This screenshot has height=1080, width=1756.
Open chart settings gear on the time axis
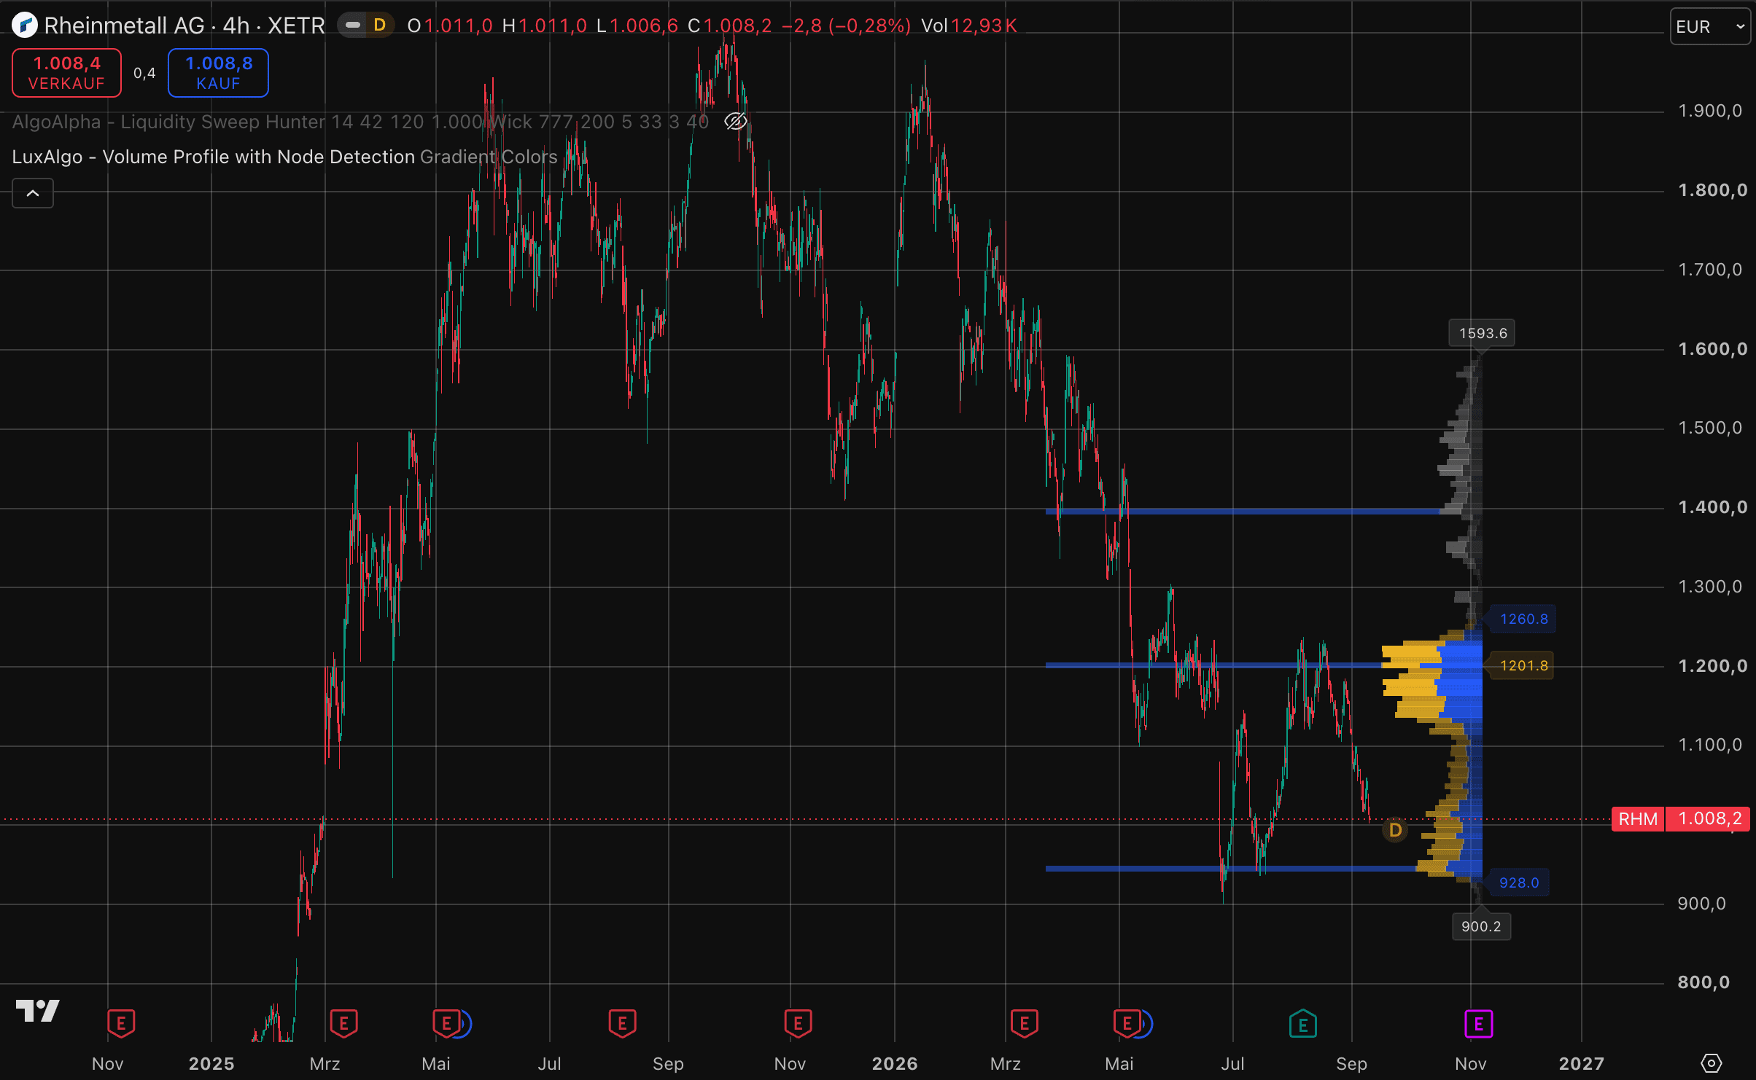[x=1711, y=1063]
